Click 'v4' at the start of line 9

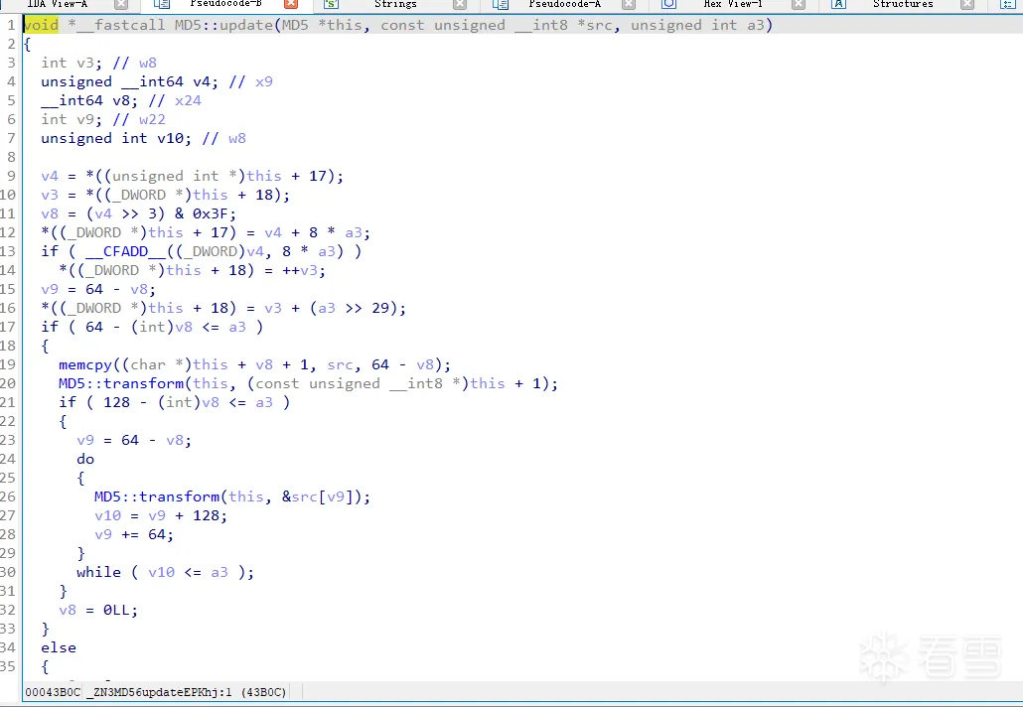tap(50, 176)
